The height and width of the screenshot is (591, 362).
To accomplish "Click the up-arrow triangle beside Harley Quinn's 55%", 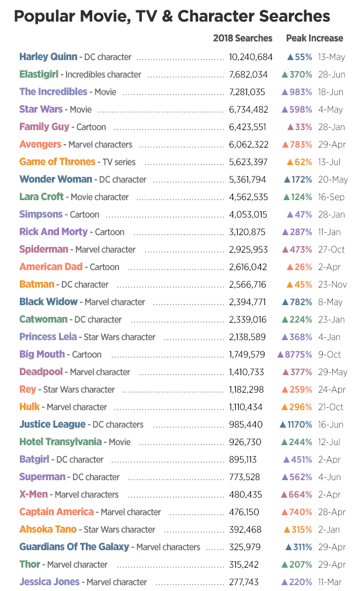I will (x=290, y=57).
